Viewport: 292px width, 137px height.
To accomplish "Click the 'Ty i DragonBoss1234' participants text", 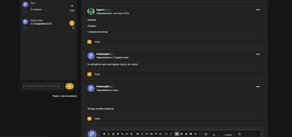I will click(x=41, y=24).
